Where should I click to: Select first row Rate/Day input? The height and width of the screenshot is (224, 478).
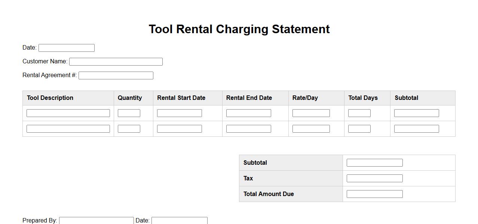tap(311, 113)
